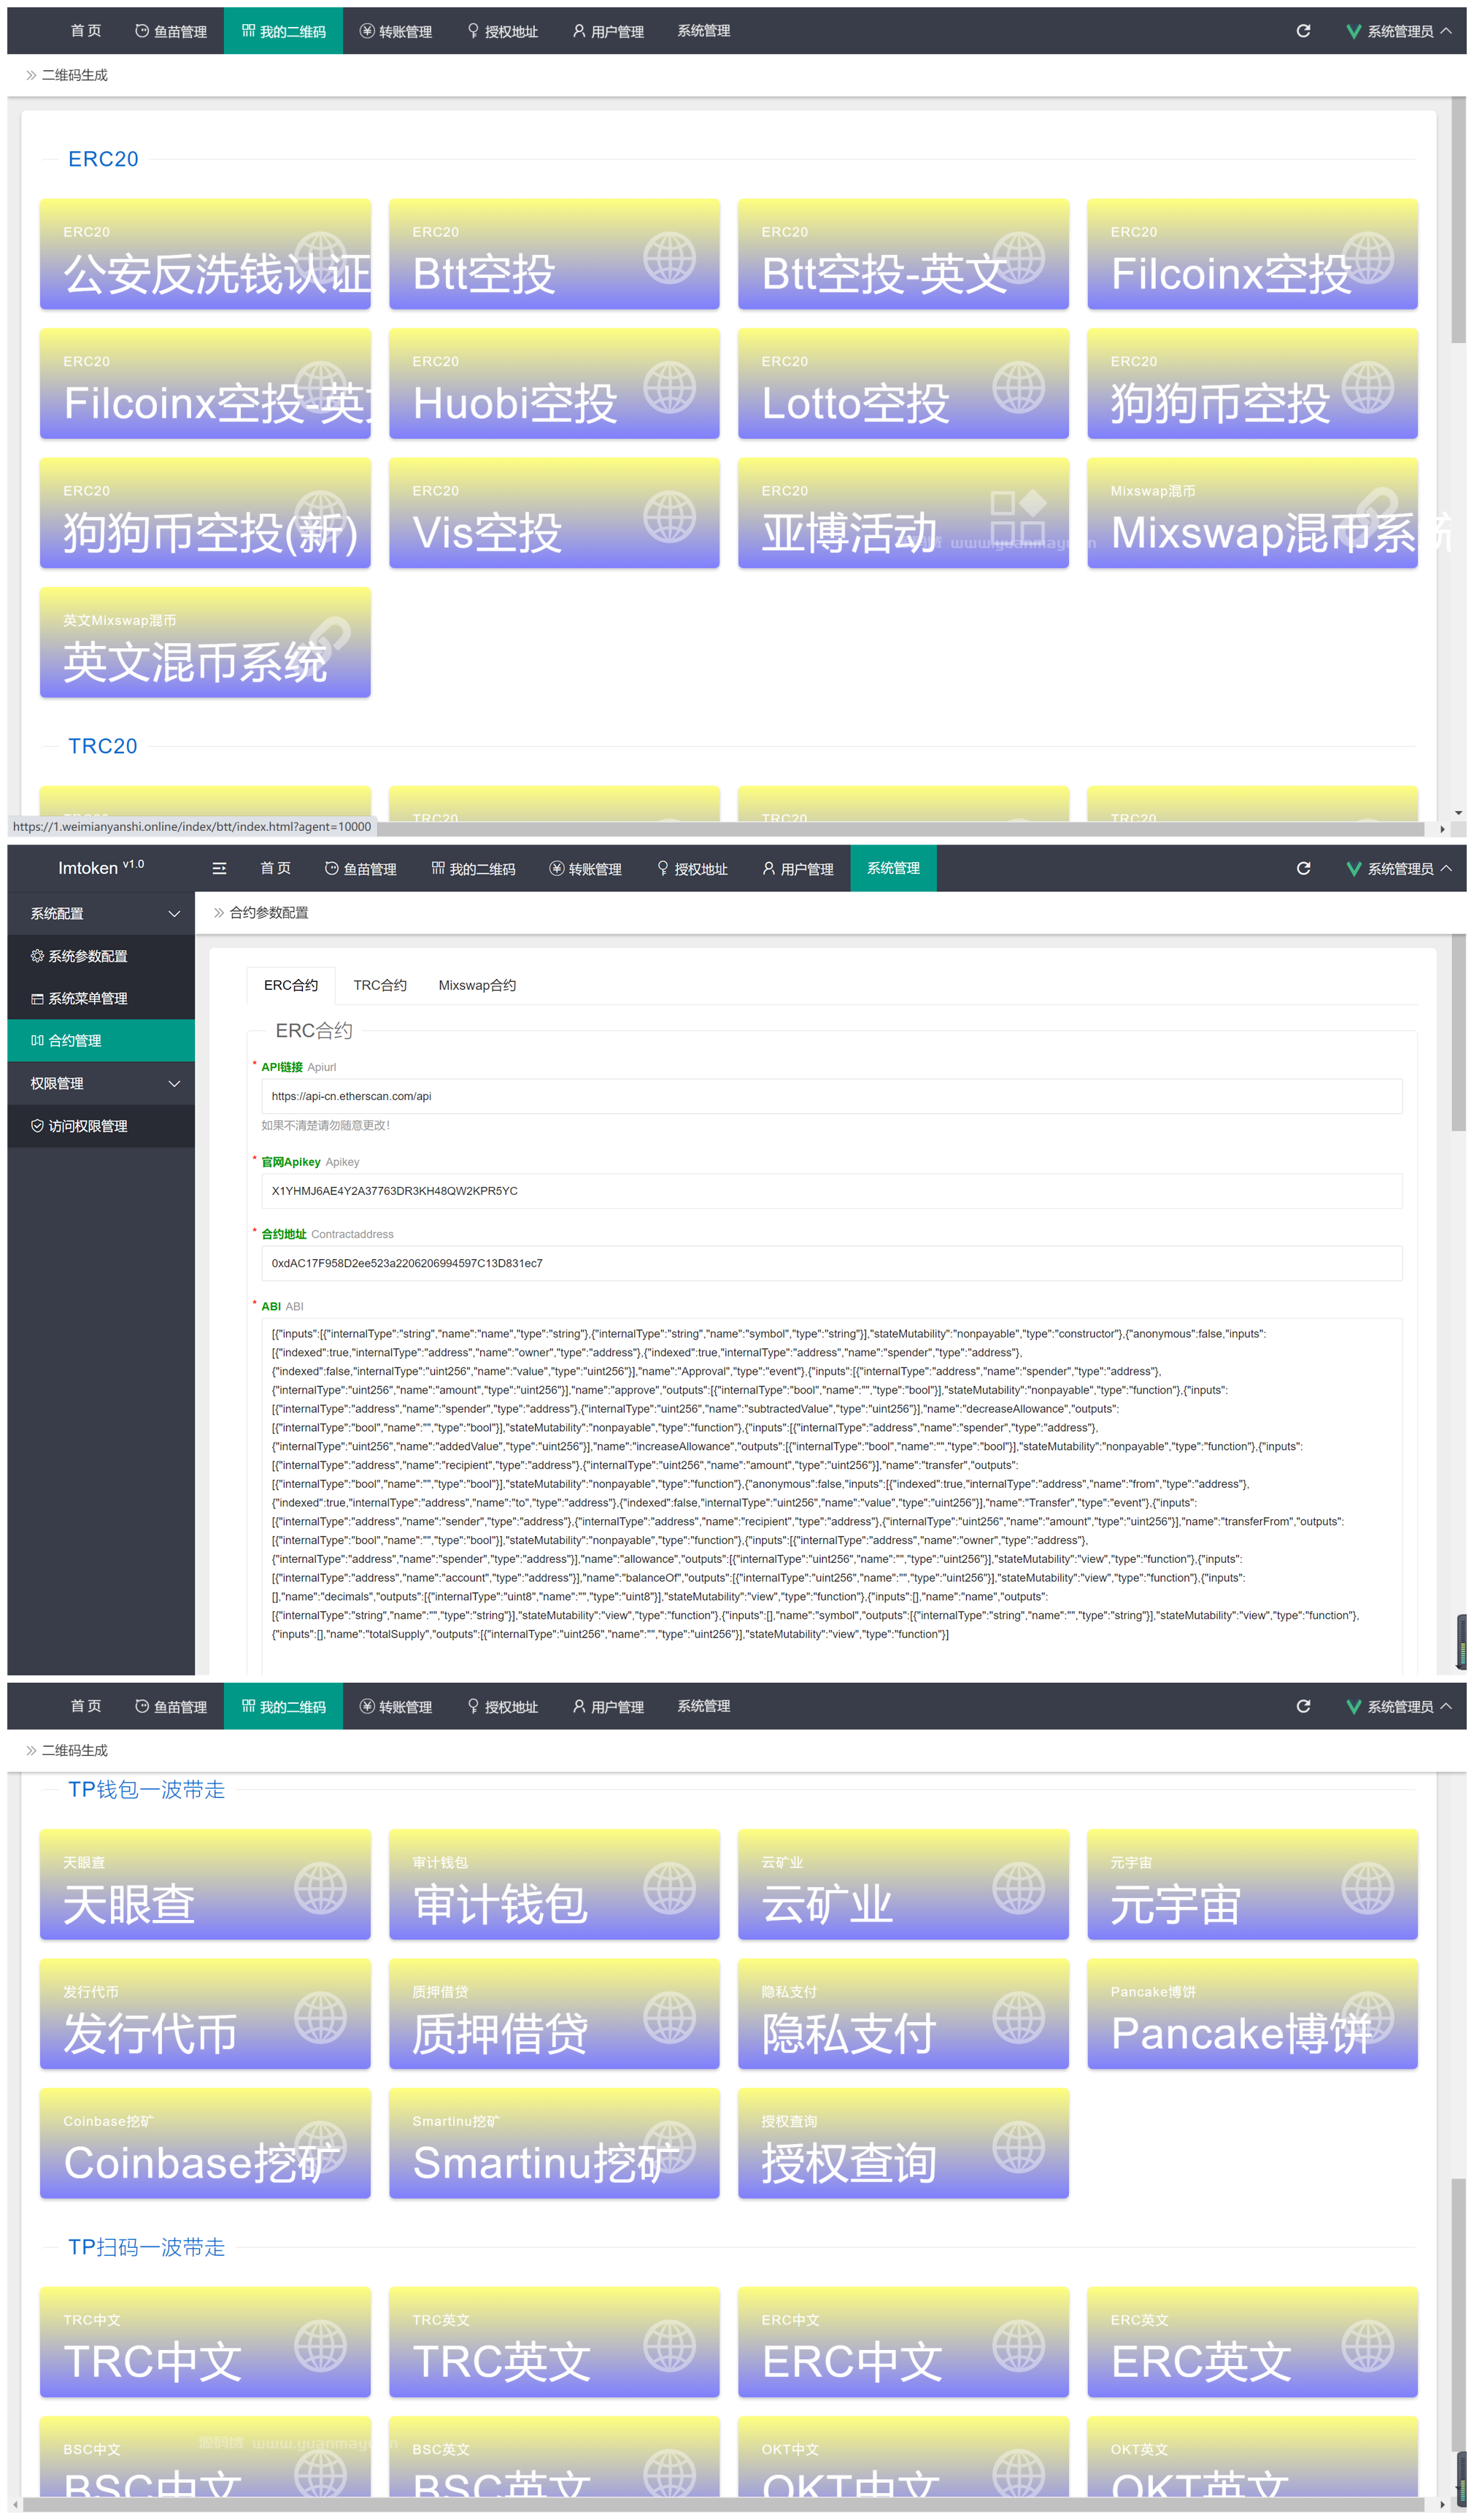Click the Imtoken v1.0 logo text
The width and height of the screenshot is (1474, 2520).
[101, 867]
